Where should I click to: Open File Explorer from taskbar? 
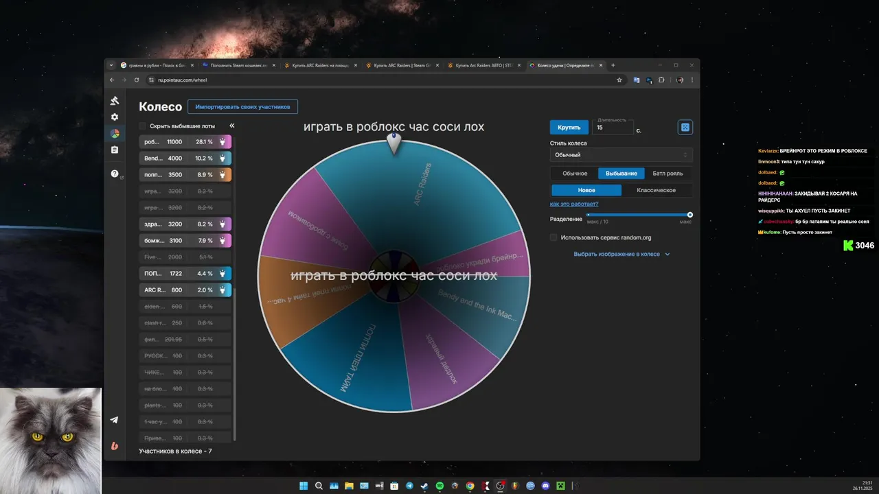[349, 486]
